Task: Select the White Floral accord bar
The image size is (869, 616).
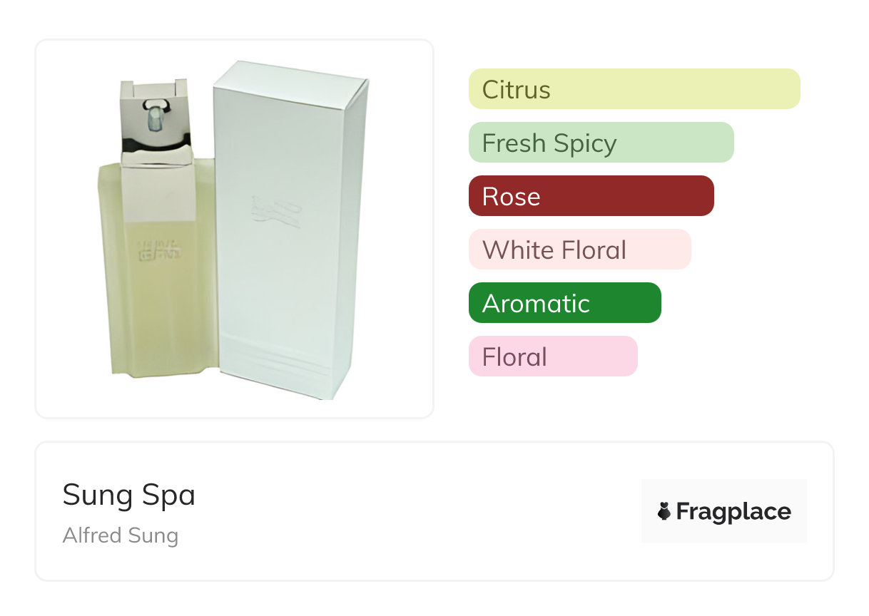Action: [x=579, y=250]
